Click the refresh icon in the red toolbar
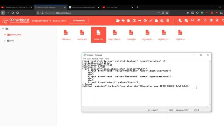 click(x=205, y=20)
